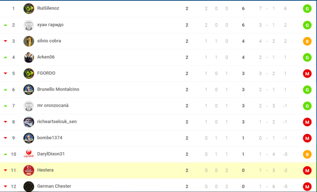
Task: Click Brunello Montalcino's avatar image
Action: tap(29, 90)
